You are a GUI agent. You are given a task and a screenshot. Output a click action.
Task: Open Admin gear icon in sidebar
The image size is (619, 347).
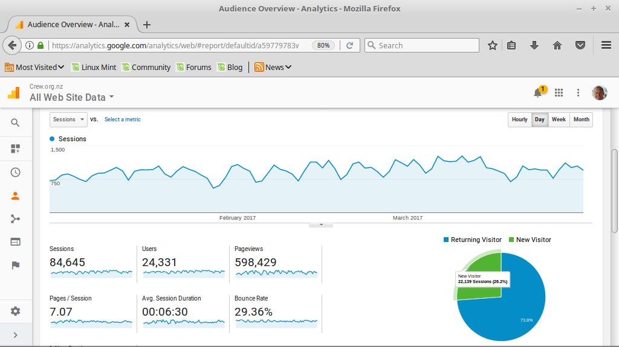[15, 311]
